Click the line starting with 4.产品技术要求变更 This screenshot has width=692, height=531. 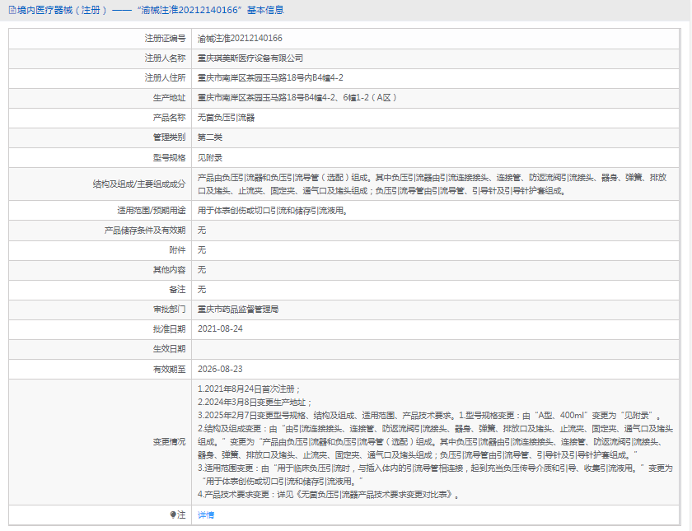[x=330, y=495]
